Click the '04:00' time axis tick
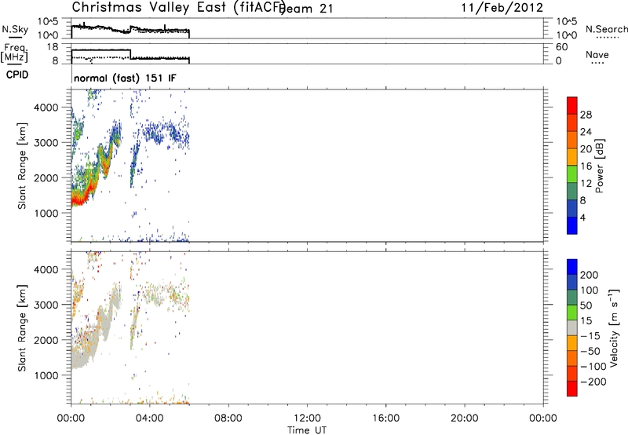This screenshot has height=435, width=628. click(x=150, y=419)
